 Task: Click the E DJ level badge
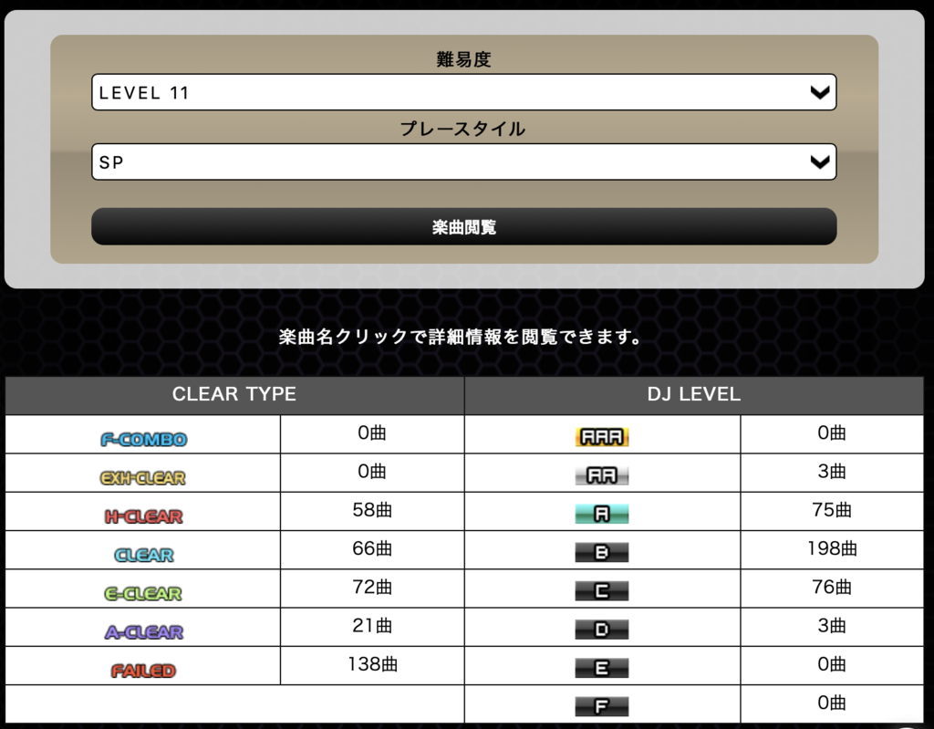click(602, 668)
